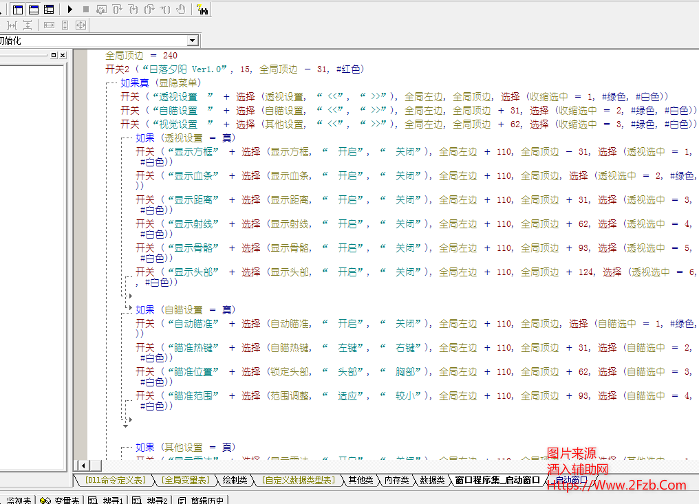This screenshot has width=699, height=504.
Task: Click the Stop toolbar icon
Action: [85, 10]
